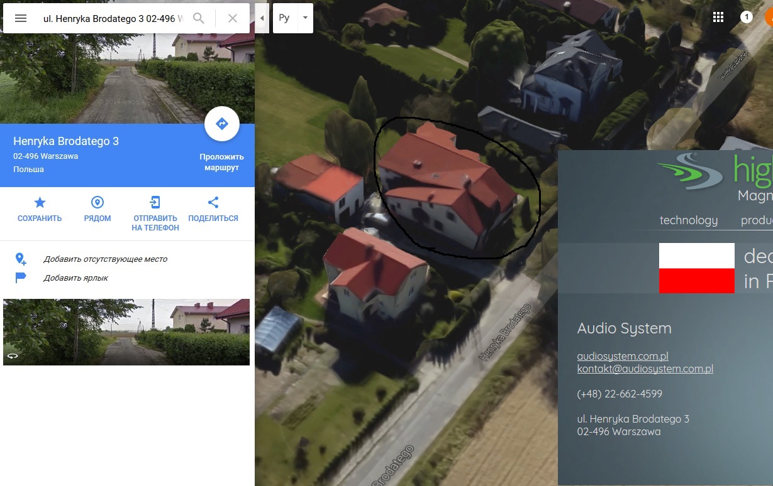Collapse the side panel arrow

[262, 18]
